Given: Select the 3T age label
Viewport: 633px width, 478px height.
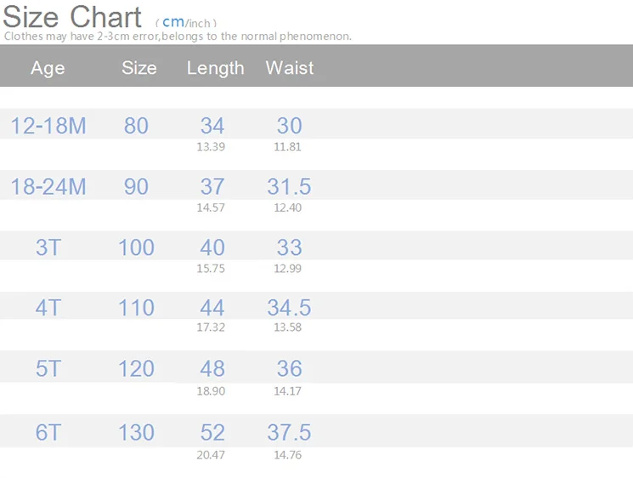Looking at the screenshot, I should click(x=48, y=248).
